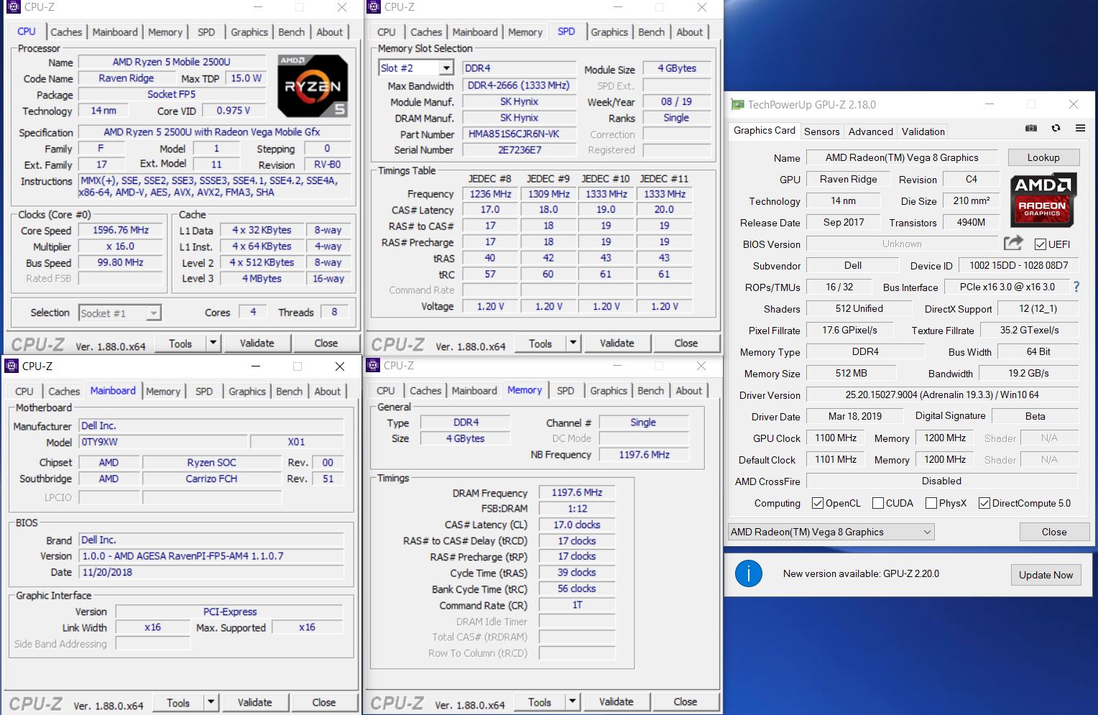The width and height of the screenshot is (1098, 715).
Task: Click the Max Bandwidth value DDR4-2666
Action: coord(519,85)
